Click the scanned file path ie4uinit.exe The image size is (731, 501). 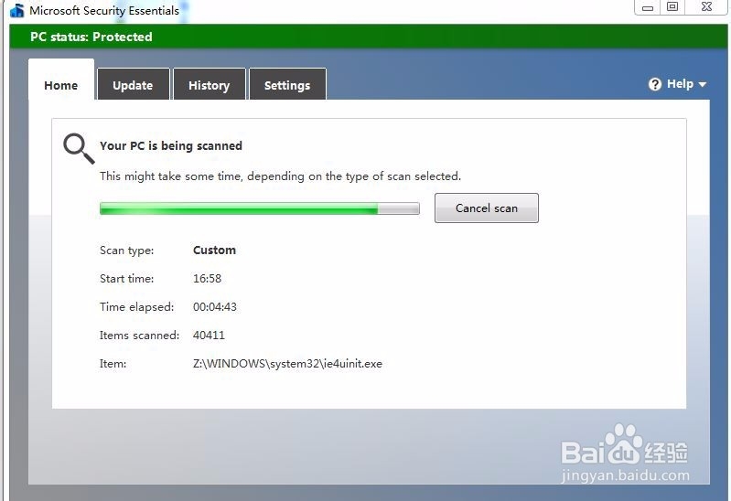click(x=287, y=364)
